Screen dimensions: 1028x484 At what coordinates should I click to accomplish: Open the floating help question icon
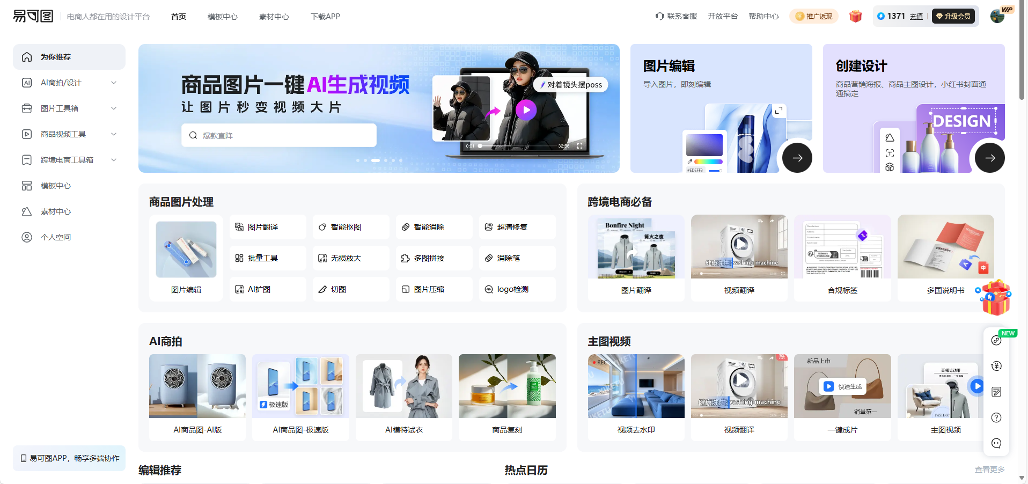point(996,417)
